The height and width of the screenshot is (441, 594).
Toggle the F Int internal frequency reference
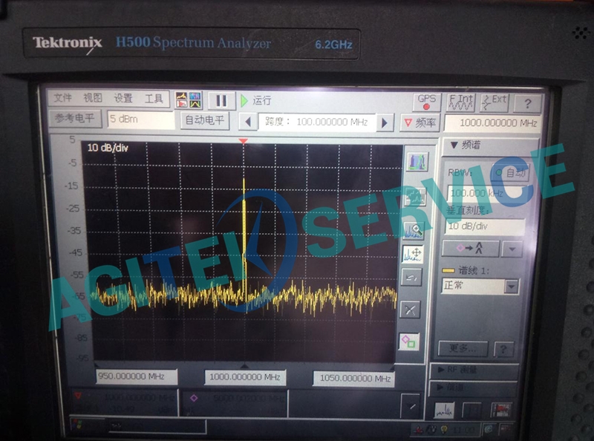click(461, 102)
